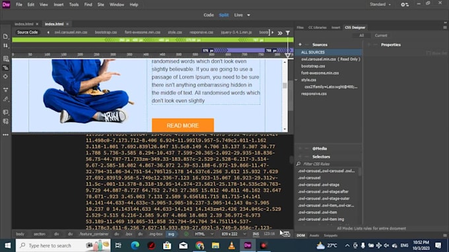
Task: Select the Current mode in CSS Designer
Action: [381, 36]
